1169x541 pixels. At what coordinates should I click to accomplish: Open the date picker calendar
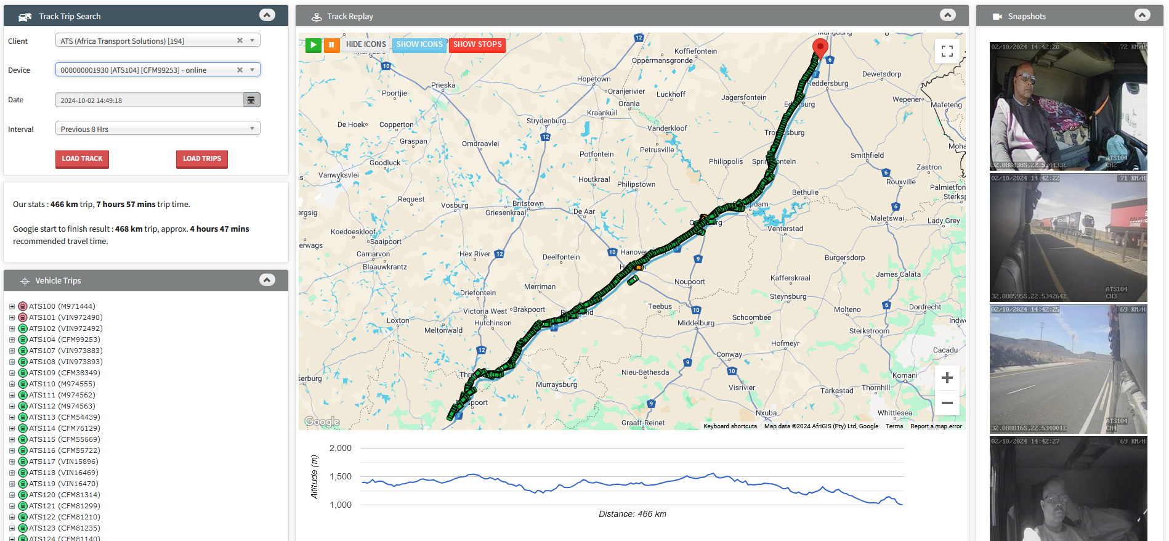point(251,100)
